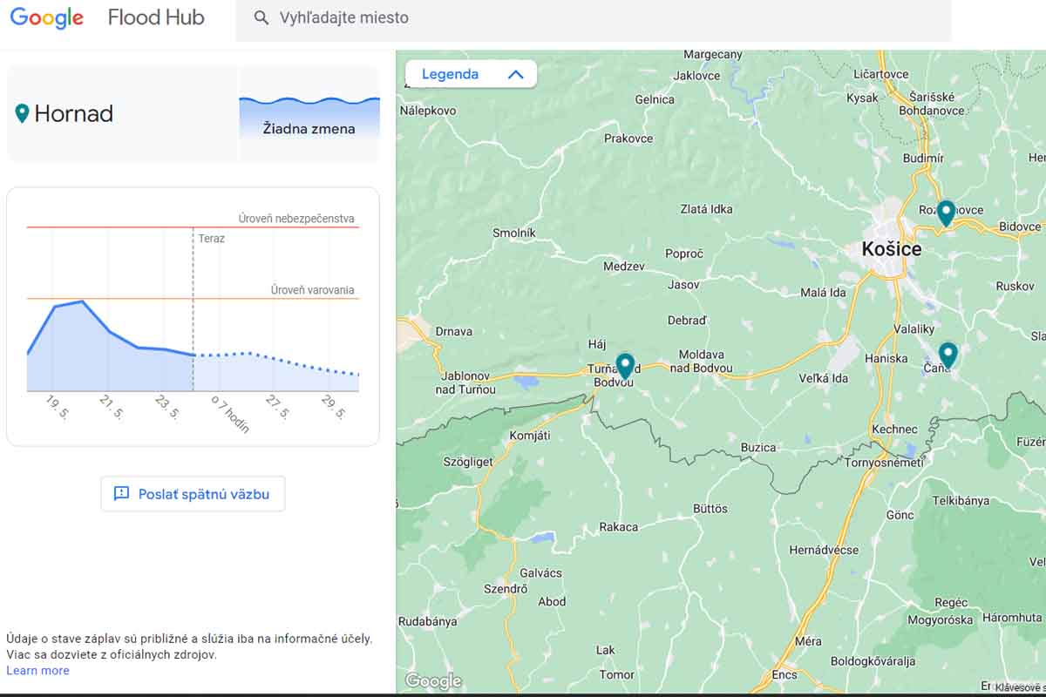The width and height of the screenshot is (1046, 697).
Task: Open the Learn more link
Action: tap(37, 670)
